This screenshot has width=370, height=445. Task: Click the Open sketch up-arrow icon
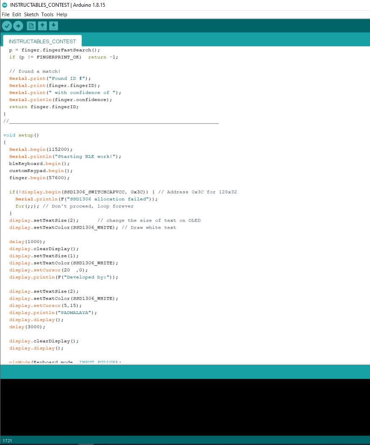43,26
